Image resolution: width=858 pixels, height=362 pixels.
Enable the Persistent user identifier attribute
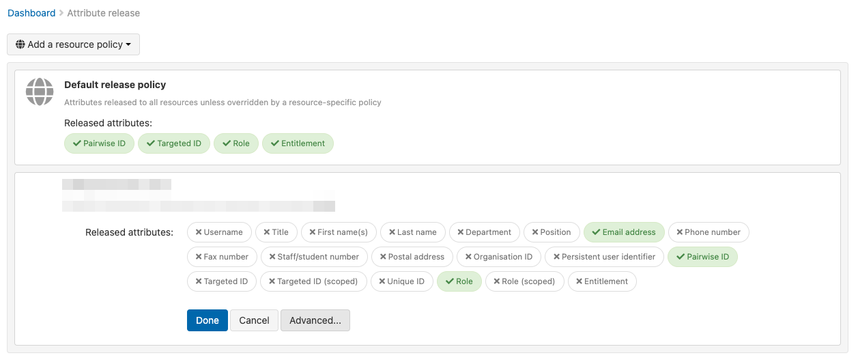tap(603, 257)
